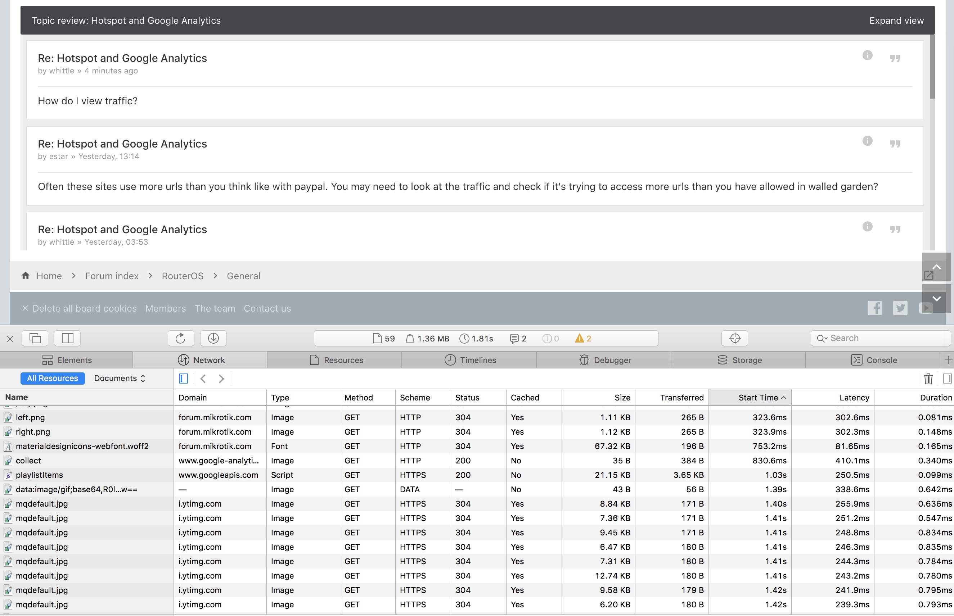Reload the page from the Web Inspector toolbar
The height and width of the screenshot is (616, 954).
pyautogui.click(x=180, y=338)
